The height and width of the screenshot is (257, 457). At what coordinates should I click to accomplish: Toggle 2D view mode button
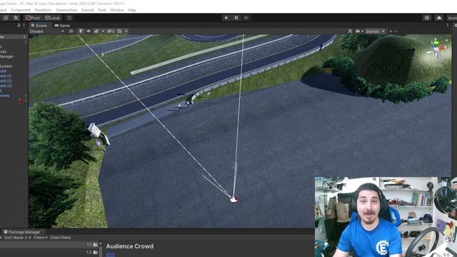click(x=71, y=31)
